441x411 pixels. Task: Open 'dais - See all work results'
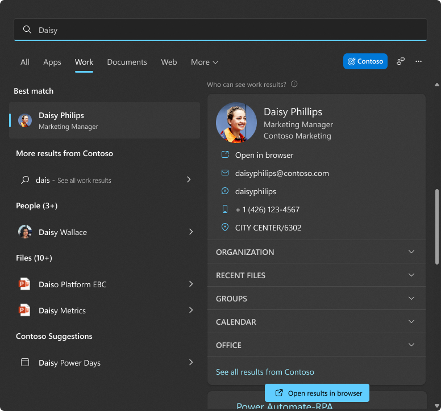click(105, 180)
